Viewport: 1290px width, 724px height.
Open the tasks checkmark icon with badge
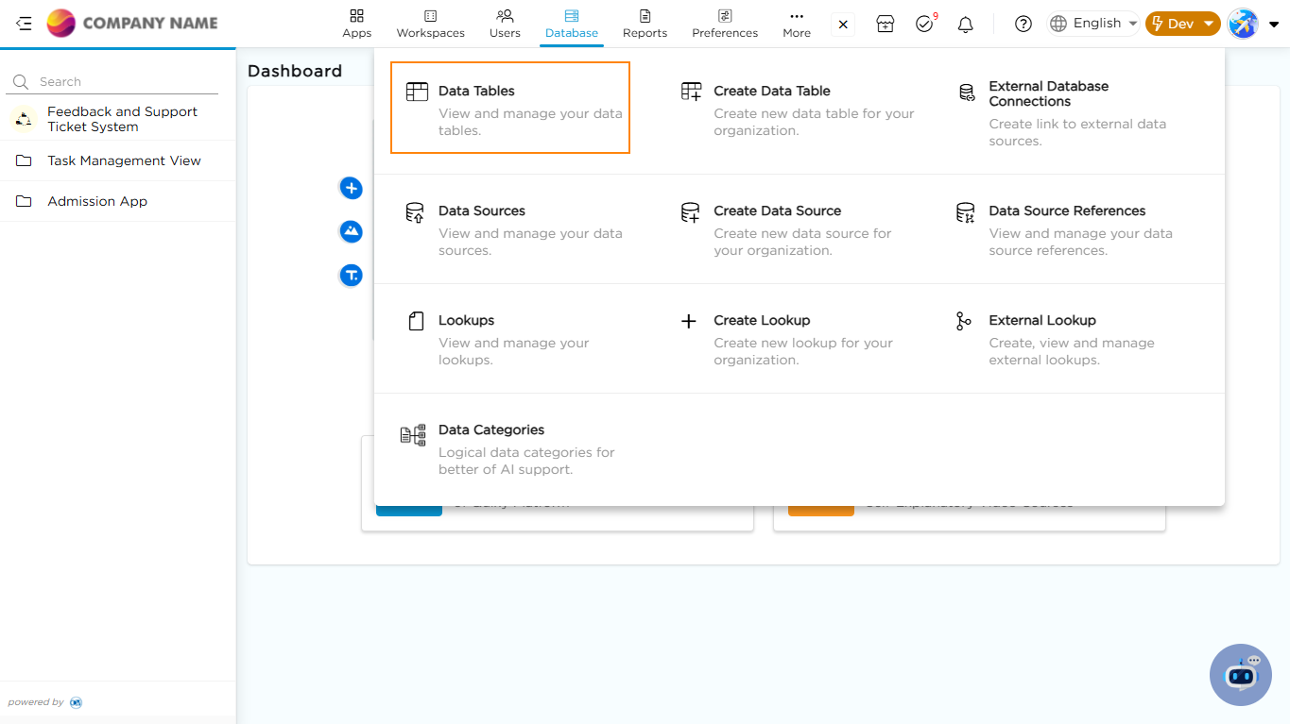pos(924,25)
